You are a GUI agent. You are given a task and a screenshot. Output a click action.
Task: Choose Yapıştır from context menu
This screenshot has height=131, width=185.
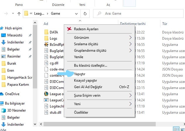click(99, 74)
